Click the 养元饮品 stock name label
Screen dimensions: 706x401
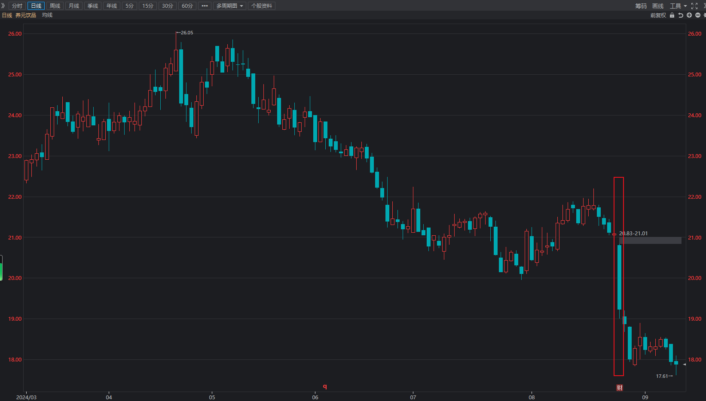coord(26,15)
